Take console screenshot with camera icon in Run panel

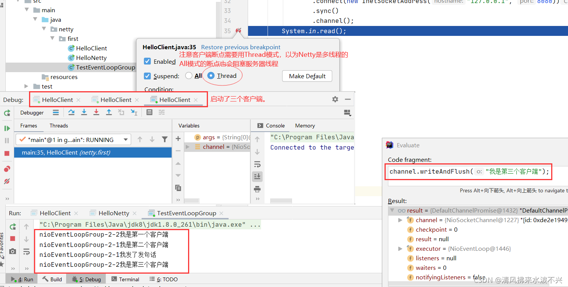point(13,251)
